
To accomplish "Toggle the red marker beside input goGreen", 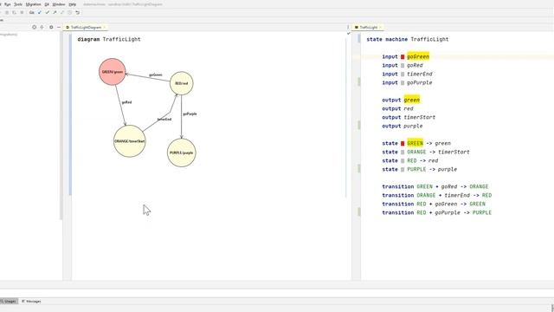I will coord(403,56).
